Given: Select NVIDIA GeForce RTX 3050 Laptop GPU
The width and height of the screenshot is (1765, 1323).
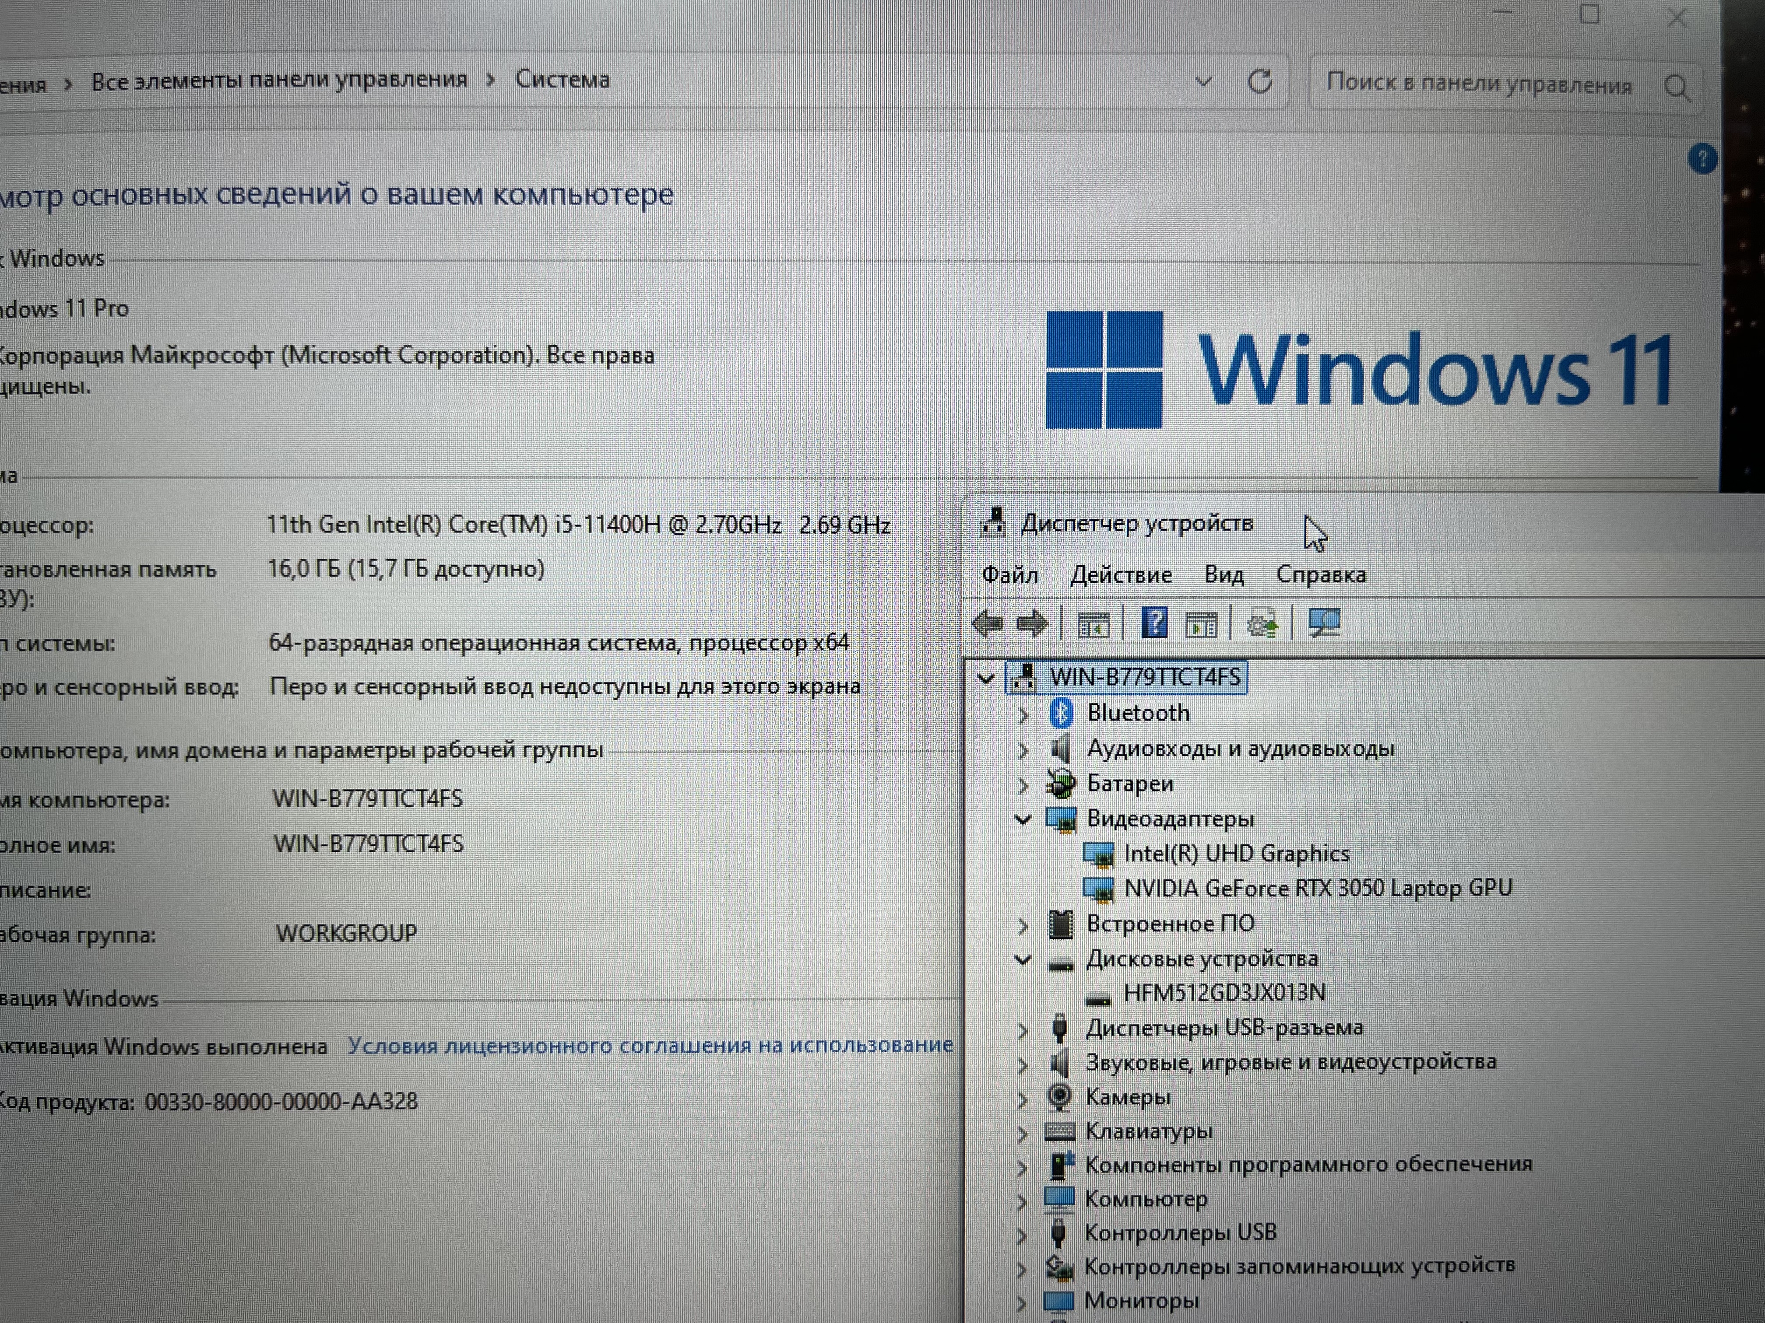Looking at the screenshot, I should tap(1318, 889).
